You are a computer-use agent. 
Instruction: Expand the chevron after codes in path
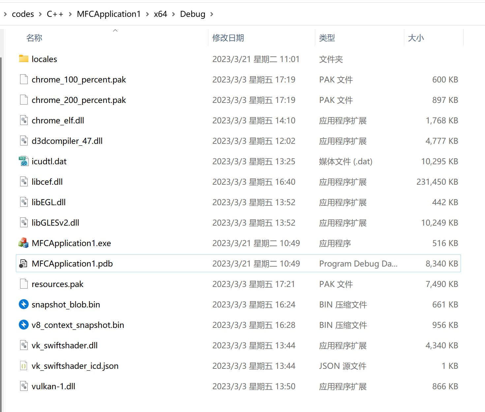tap(40, 14)
